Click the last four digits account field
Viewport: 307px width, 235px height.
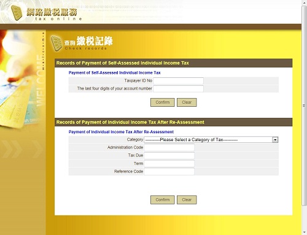point(178,89)
